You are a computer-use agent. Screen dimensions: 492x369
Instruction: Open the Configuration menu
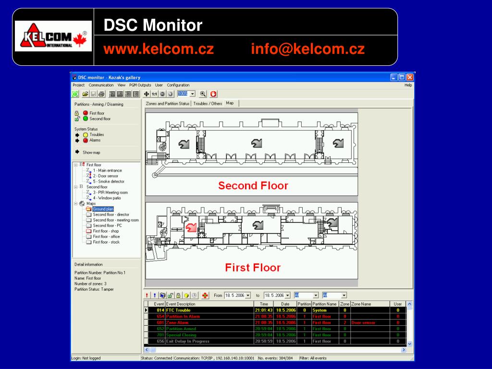pyautogui.click(x=178, y=85)
